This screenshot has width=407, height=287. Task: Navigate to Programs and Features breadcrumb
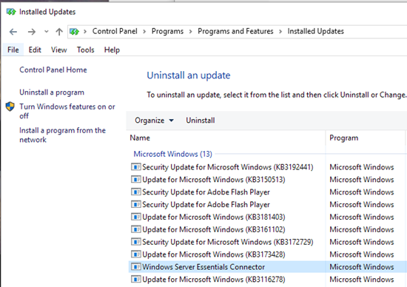[x=235, y=31]
